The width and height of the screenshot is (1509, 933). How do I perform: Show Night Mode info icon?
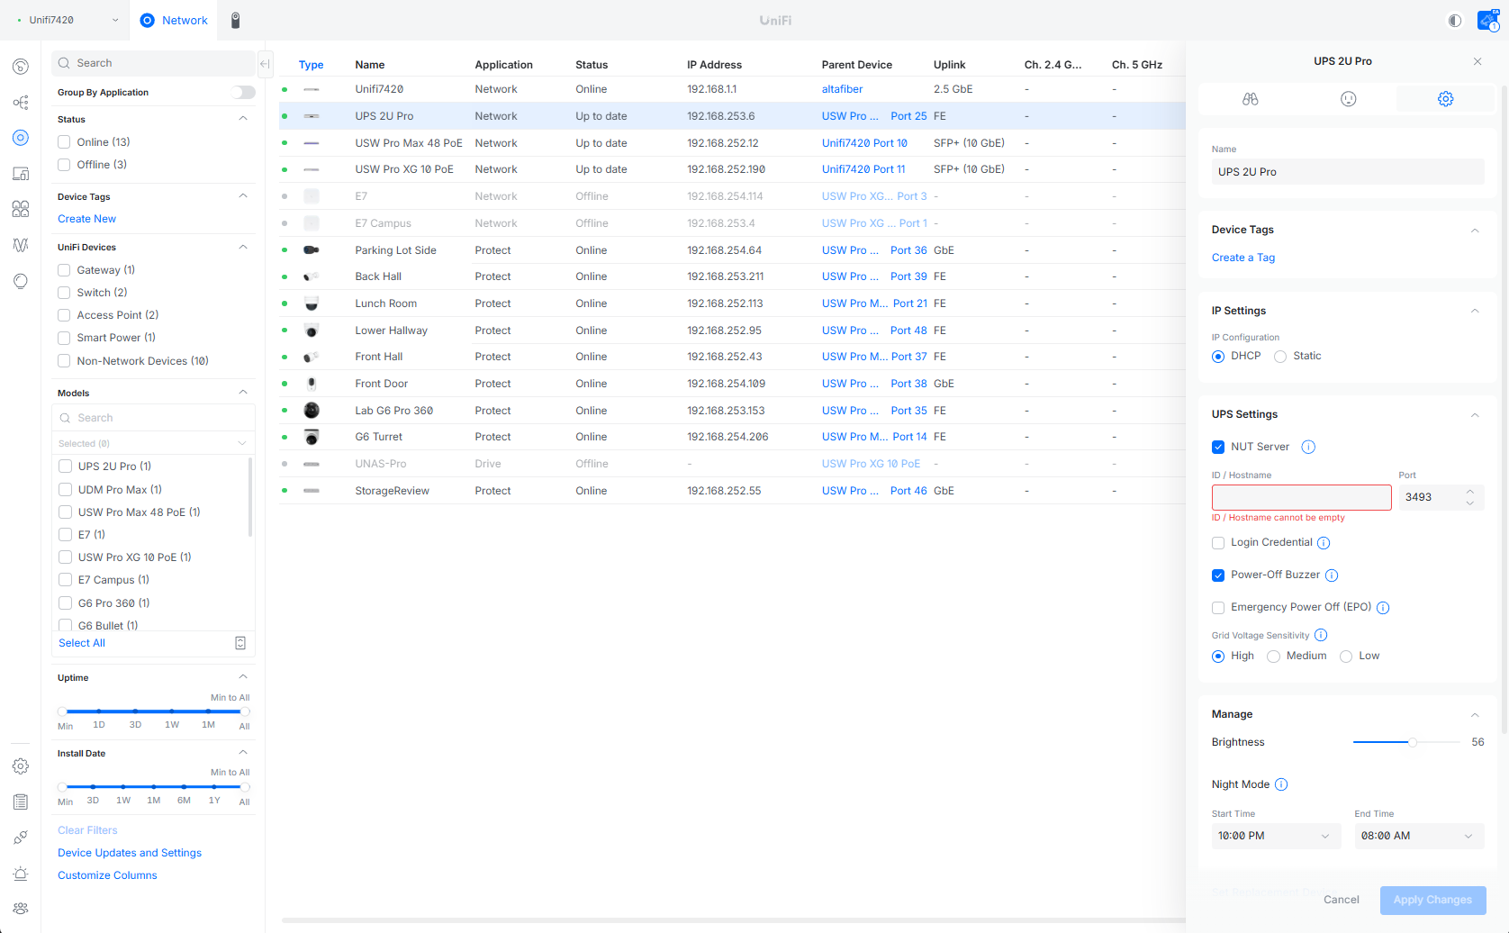point(1281,784)
